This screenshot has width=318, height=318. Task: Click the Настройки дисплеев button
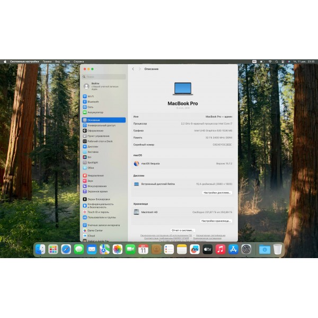[217, 193]
